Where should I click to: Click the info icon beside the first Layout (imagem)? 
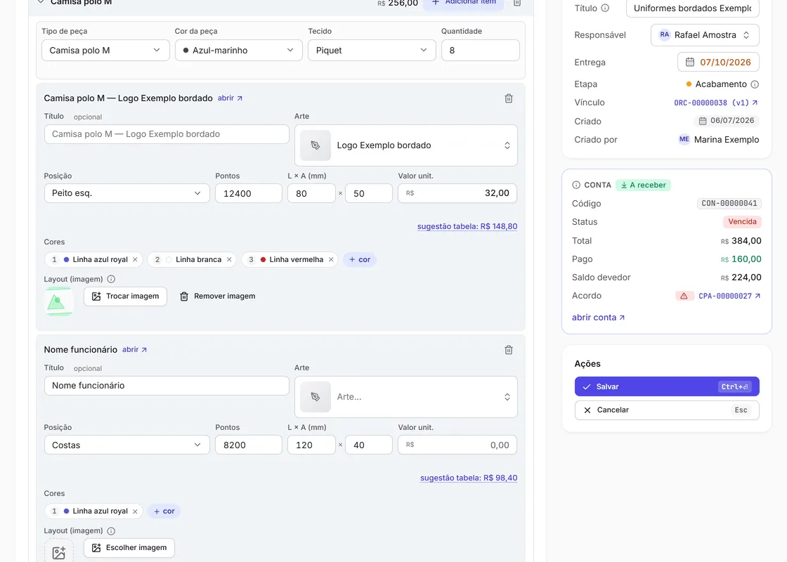[112, 279]
